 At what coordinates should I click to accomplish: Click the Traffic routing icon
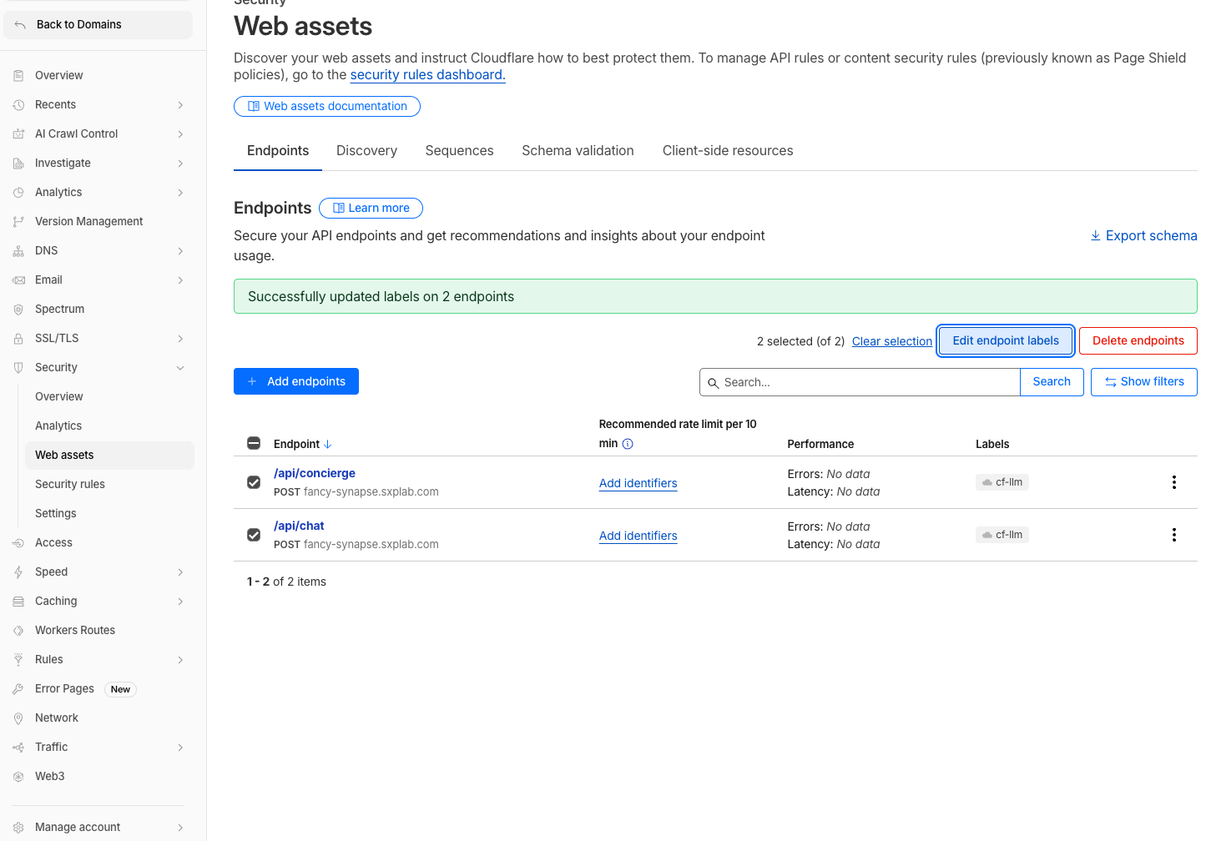click(x=18, y=748)
